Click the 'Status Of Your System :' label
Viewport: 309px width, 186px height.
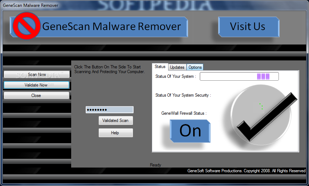pos(176,76)
